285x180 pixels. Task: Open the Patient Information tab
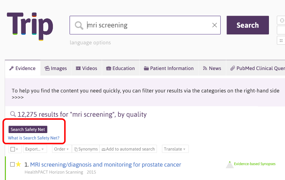tap(169, 68)
